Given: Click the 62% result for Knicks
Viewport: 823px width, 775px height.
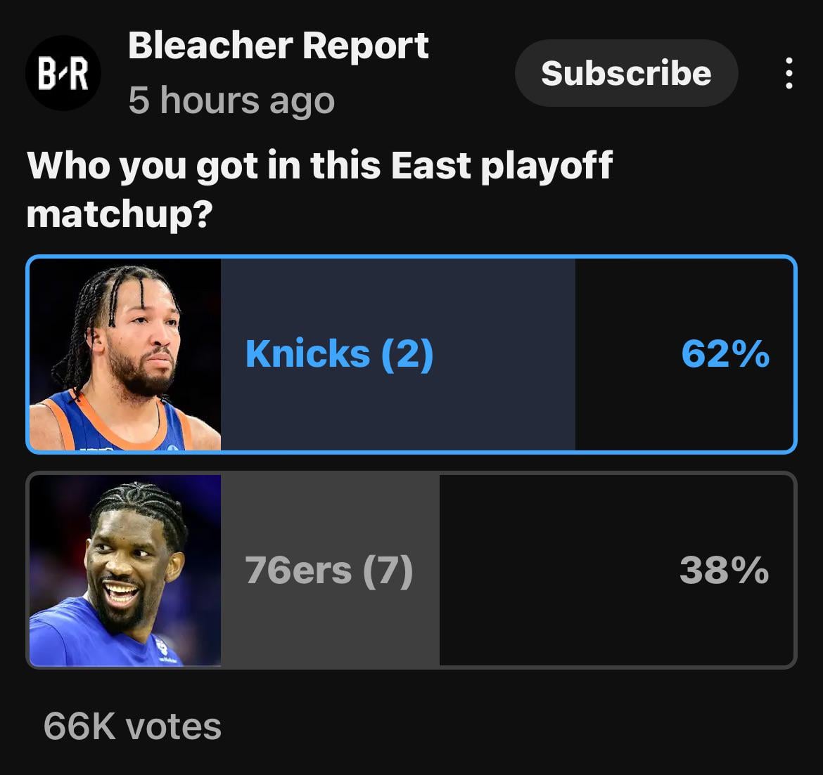Looking at the screenshot, I should click(725, 353).
